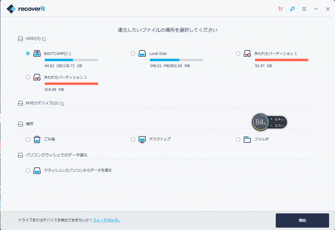Open the hamburger menu
The width and height of the screenshot is (335, 230).
click(304, 9)
